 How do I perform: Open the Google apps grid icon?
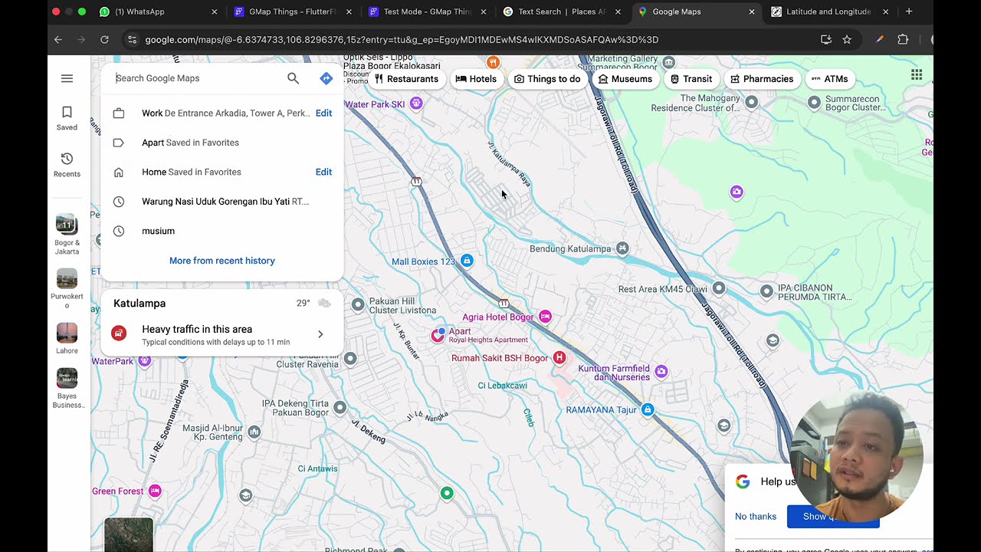coord(917,74)
